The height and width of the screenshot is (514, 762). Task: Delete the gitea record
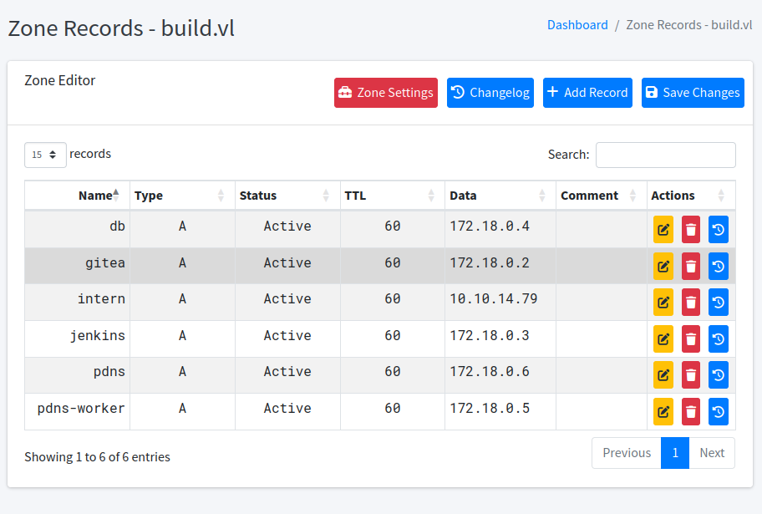[x=691, y=267]
